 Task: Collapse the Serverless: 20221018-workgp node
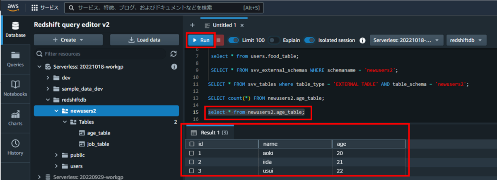tap(39, 67)
